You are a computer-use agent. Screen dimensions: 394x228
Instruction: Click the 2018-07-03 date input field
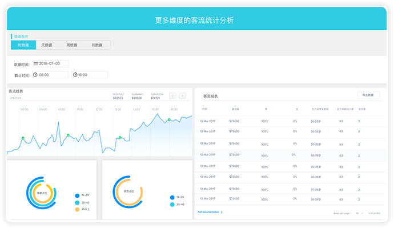50,63
